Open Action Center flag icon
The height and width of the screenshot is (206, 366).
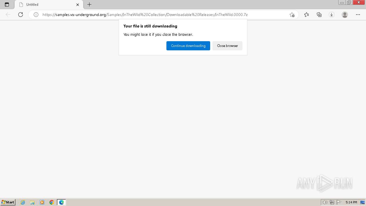(x=339, y=202)
